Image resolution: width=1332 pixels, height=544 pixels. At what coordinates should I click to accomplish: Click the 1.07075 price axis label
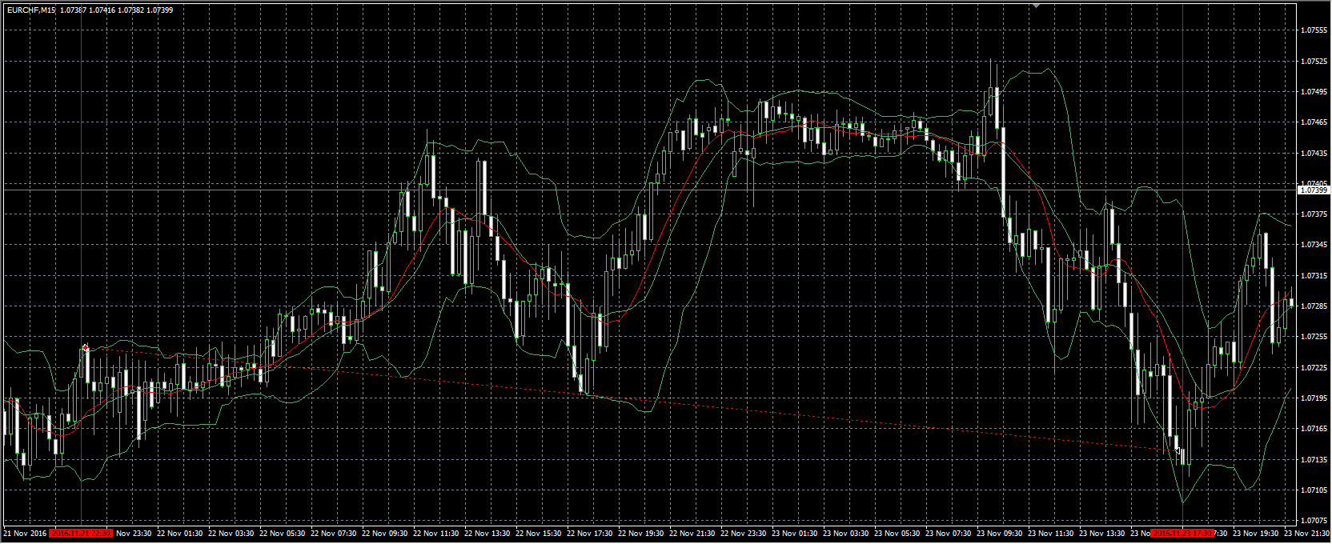[1314, 521]
